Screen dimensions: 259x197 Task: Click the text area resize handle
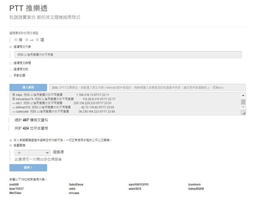(244, 114)
